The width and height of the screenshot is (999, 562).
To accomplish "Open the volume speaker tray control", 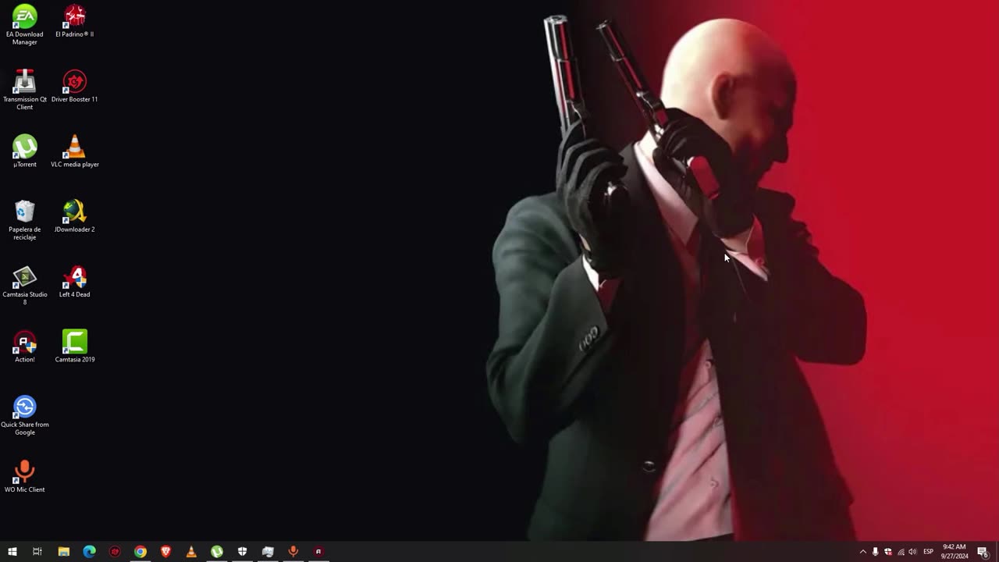I will coord(912,552).
